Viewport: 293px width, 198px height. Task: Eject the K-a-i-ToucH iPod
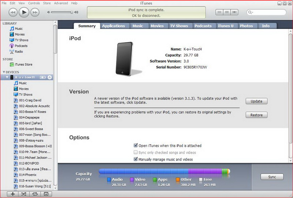coord(50,78)
